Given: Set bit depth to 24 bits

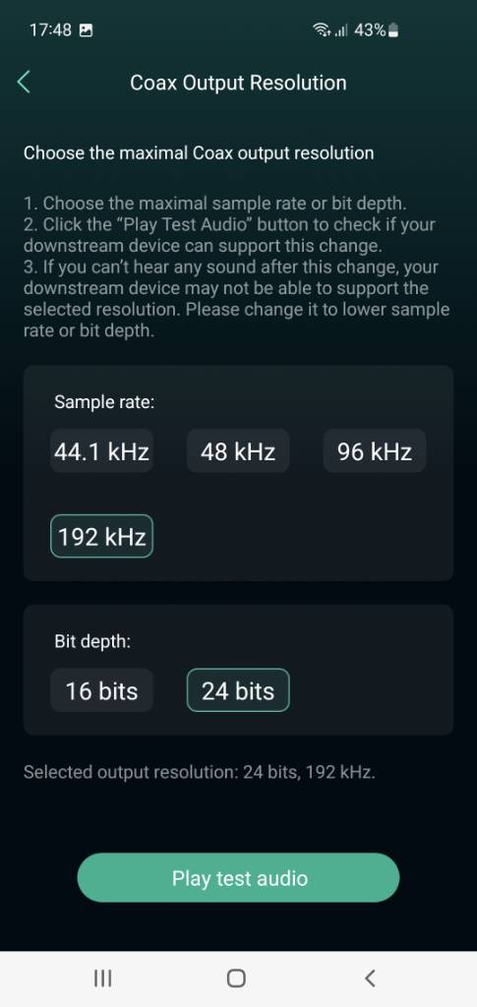Looking at the screenshot, I should point(238,690).
